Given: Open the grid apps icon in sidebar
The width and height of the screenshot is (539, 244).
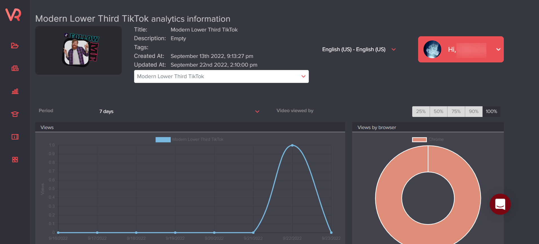Looking at the screenshot, I should tap(15, 159).
